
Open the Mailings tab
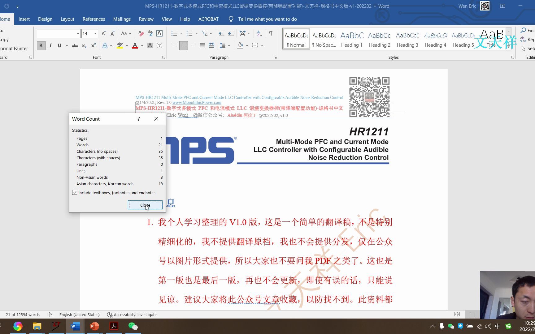point(122,19)
